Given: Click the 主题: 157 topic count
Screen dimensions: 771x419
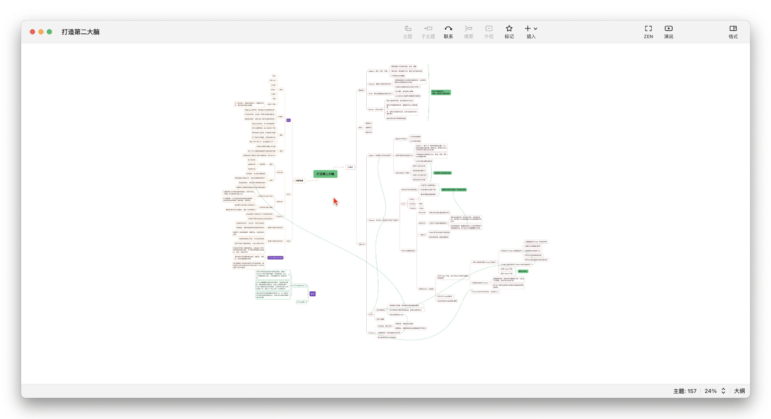Looking at the screenshot, I should pyautogui.click(x=685, y=391).
